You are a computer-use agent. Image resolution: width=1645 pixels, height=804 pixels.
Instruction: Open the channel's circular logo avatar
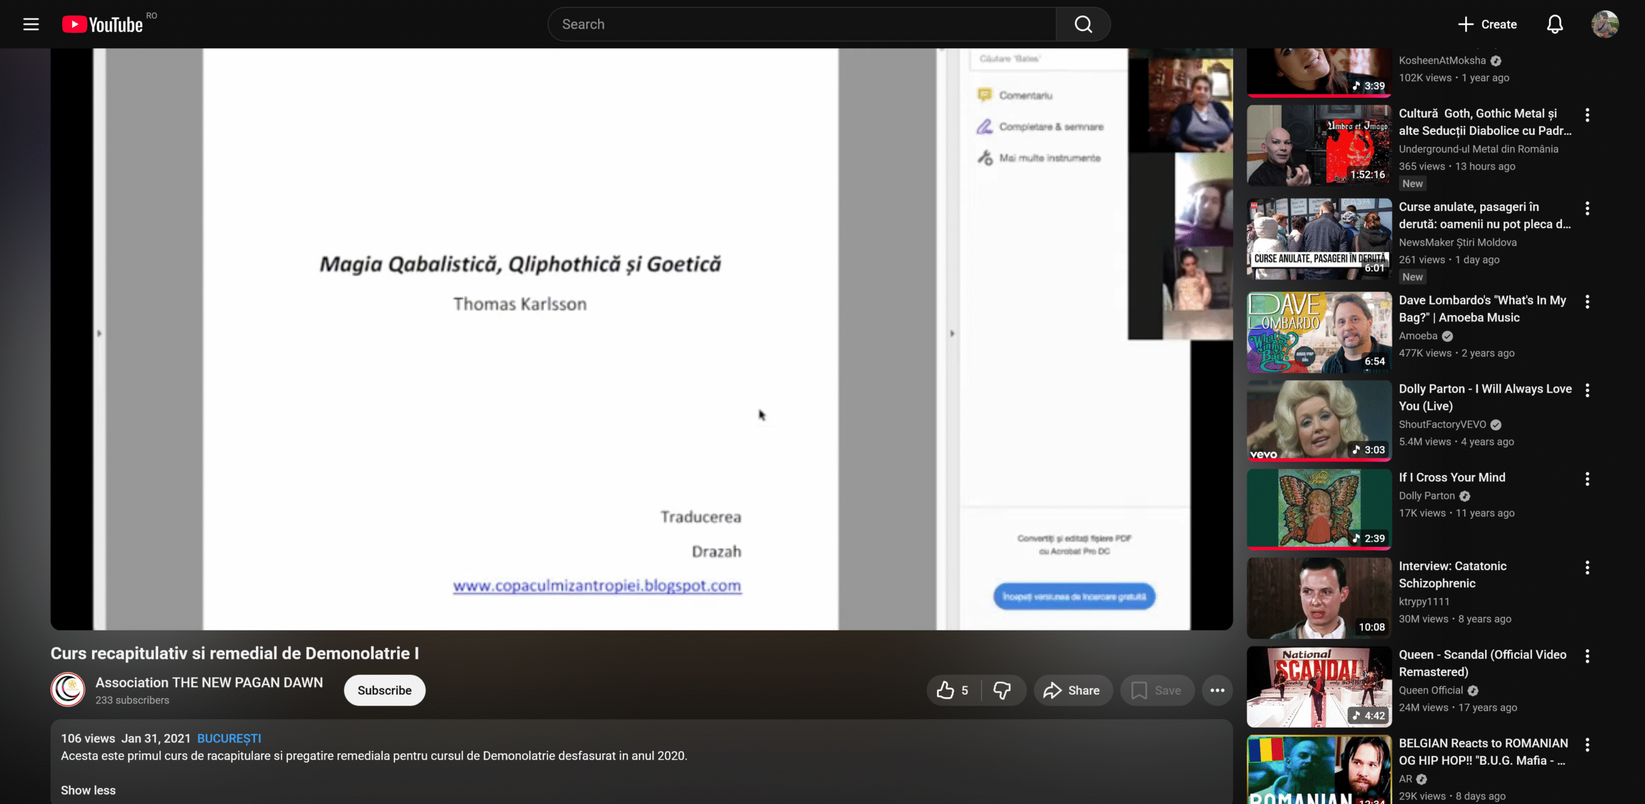67,690
